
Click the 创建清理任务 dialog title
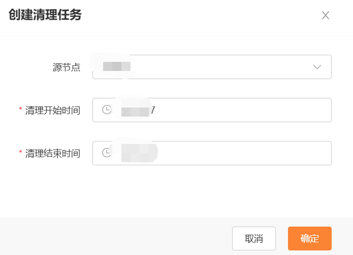coord(45,15)
